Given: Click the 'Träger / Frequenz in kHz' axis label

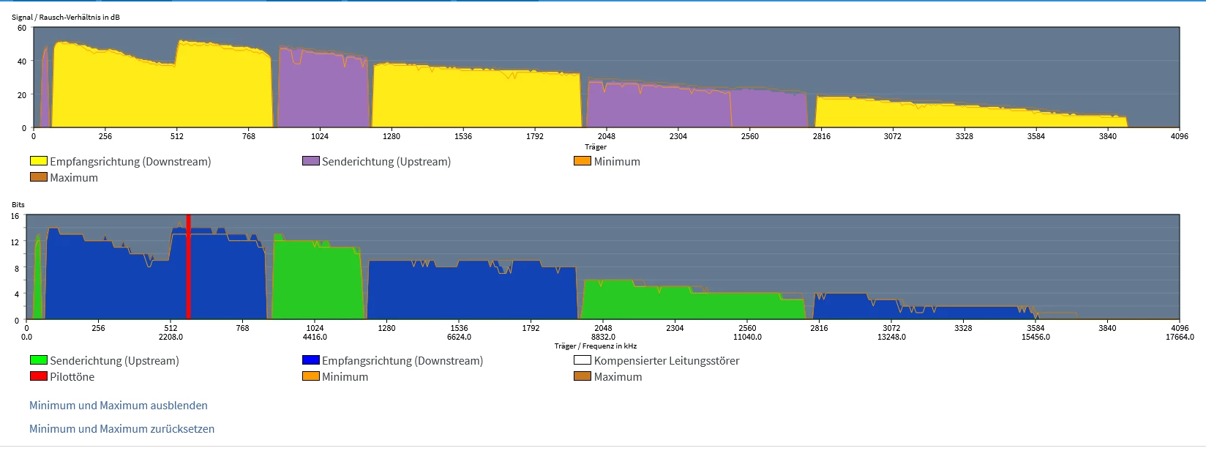Looking at the screenshot, I should pos(595,346).
